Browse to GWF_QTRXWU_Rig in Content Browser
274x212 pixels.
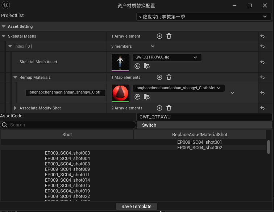146,66
